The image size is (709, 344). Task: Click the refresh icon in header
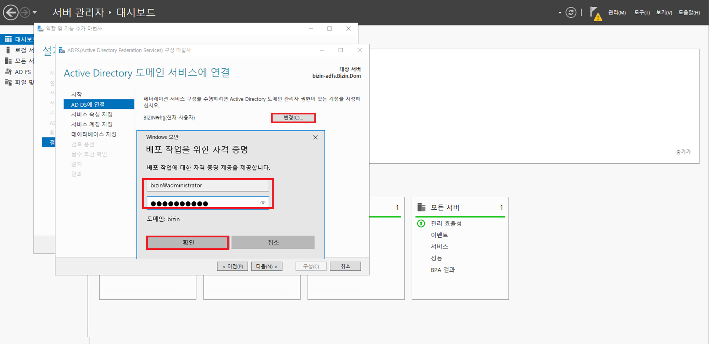[x=571, y=13]
